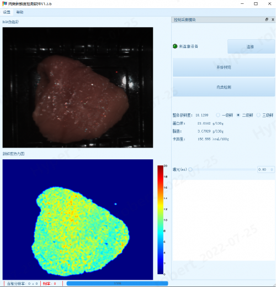
Task: Click the exposure spinbox stepper arrows
Action: (x=272, y=170)
